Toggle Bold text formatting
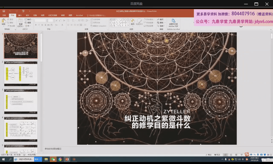The image size is (273, 164). (36, 25)
